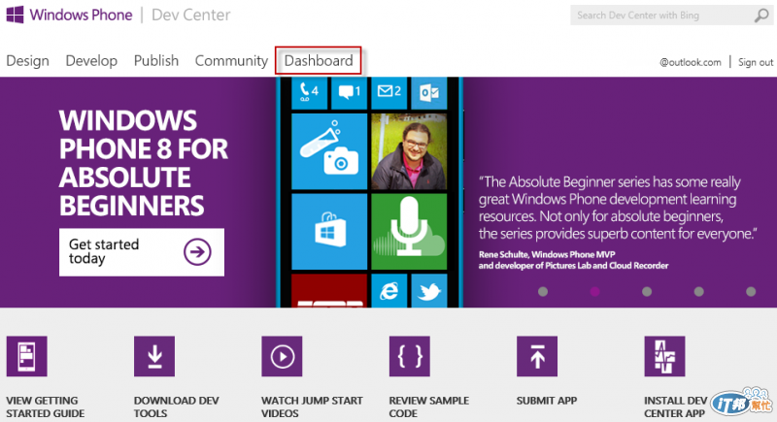
Task: Click the Sign out link
Action: pos(756,62)
